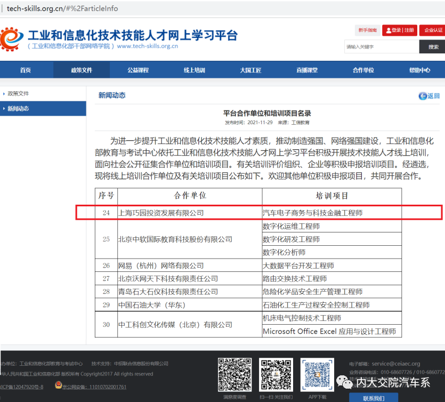Switch to the 公益课程 tab
The image size is (445, 402).
tap(138, 70)
